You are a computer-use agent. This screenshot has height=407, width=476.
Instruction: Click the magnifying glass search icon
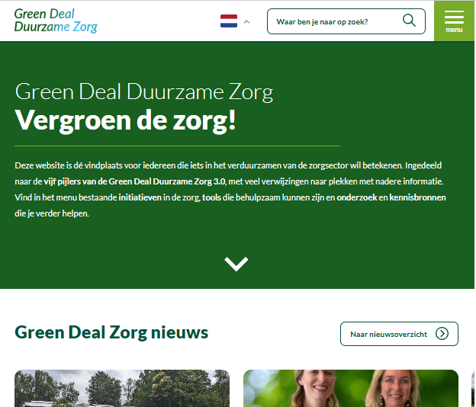click(x=409, y=21)
